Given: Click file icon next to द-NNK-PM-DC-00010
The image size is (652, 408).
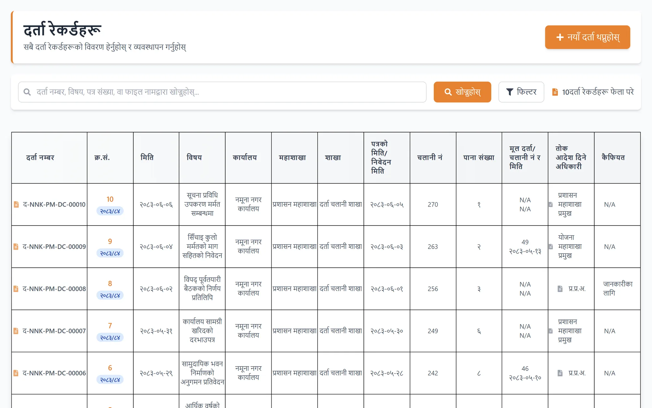Looking at the screenshot, I should pyautogui.click(x=16, y=204).
